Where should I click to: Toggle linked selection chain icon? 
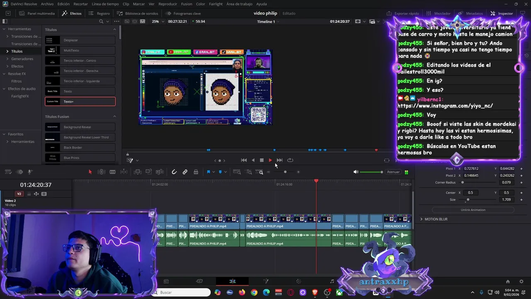[x=185, y=172]
